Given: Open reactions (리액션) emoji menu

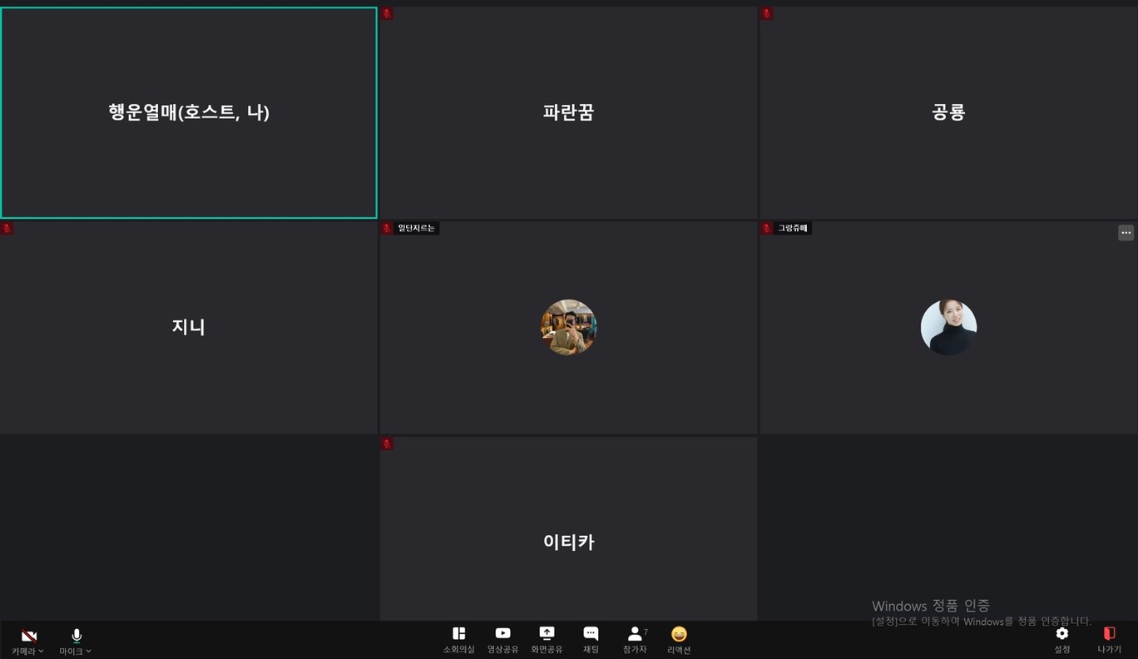Looking at the screenshot, I should click(679, 640).
